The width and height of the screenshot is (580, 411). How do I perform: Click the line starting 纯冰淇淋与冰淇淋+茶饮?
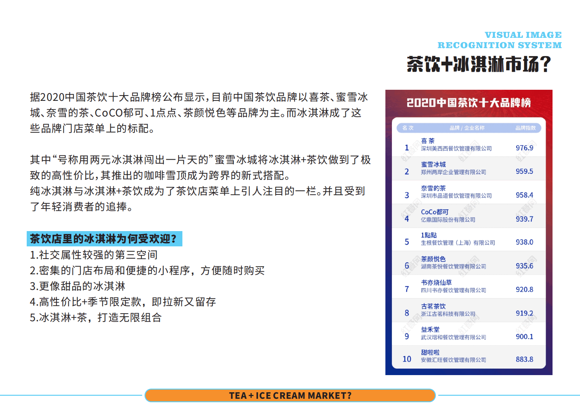tap(198, 191)
